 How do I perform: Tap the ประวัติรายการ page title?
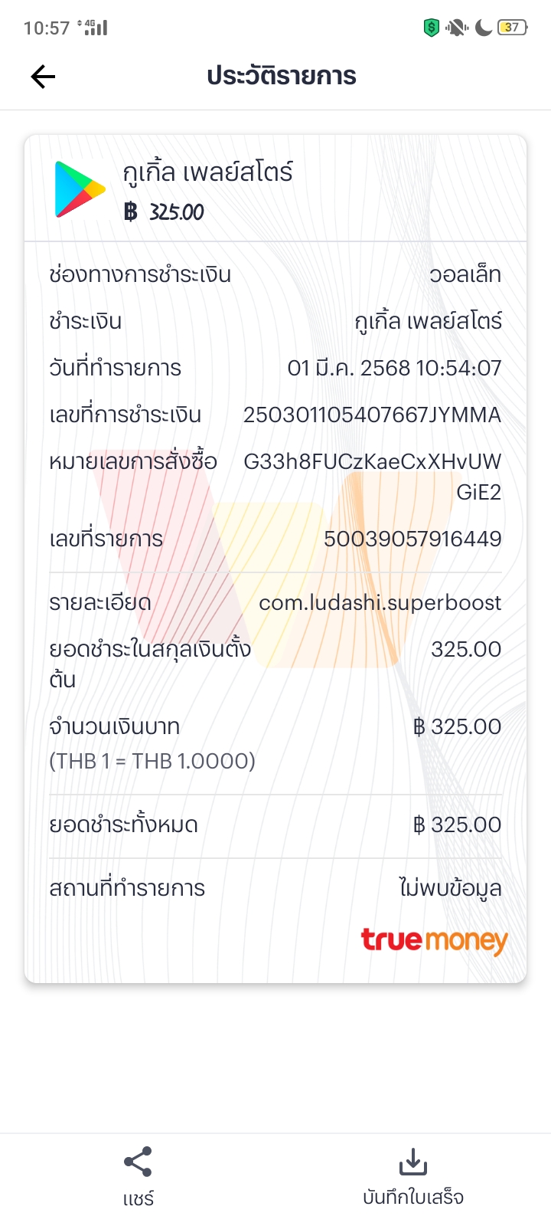[282, 76]
